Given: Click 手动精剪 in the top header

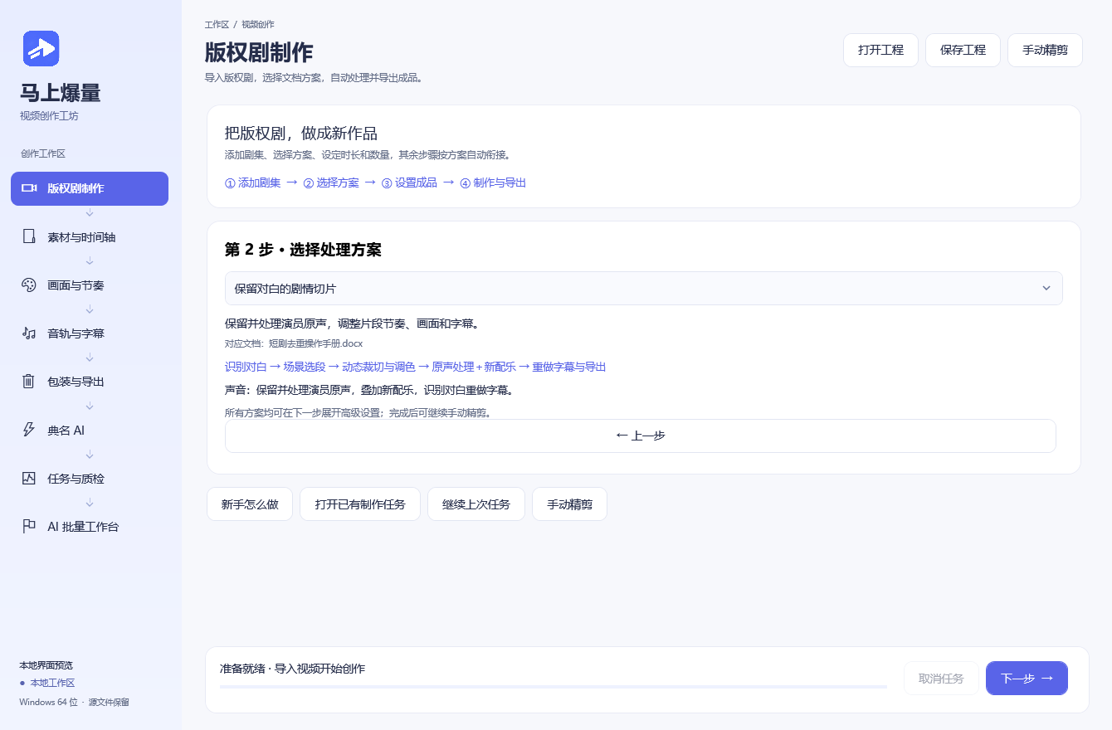Looking at the screenshot, I should (x=1045, y=50).
